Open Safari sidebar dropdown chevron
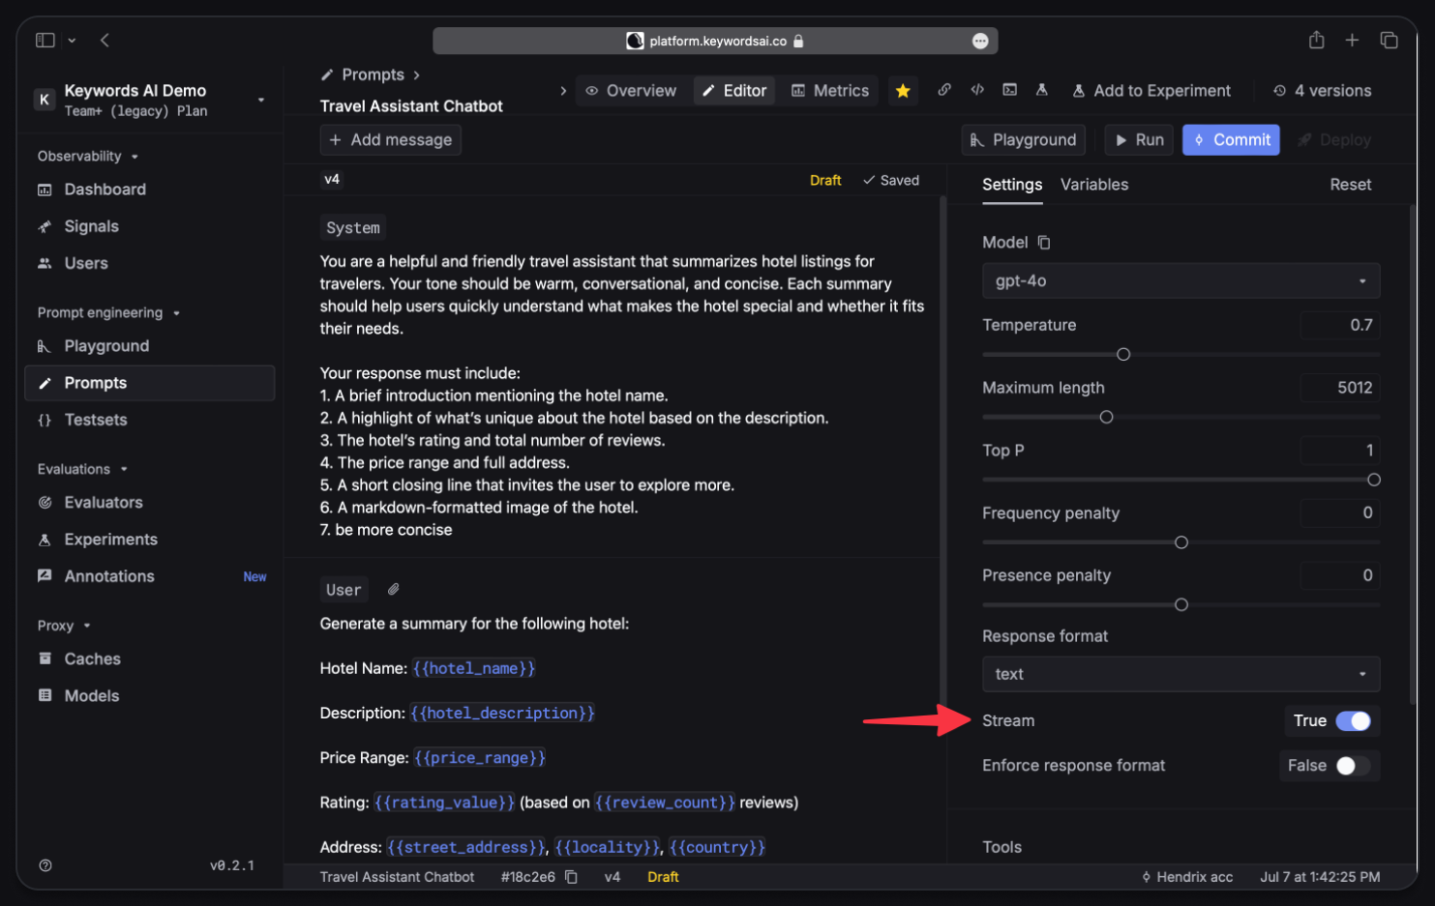Image resolution: width=1435 pixels, height=906 pixels. click(x=72, y=41)
